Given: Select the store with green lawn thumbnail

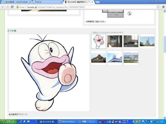Looking at the screenshot, I should (x=131, y=58).
